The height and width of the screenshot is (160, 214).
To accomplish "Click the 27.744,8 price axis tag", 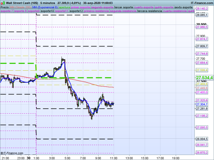I will coord(202,54).
